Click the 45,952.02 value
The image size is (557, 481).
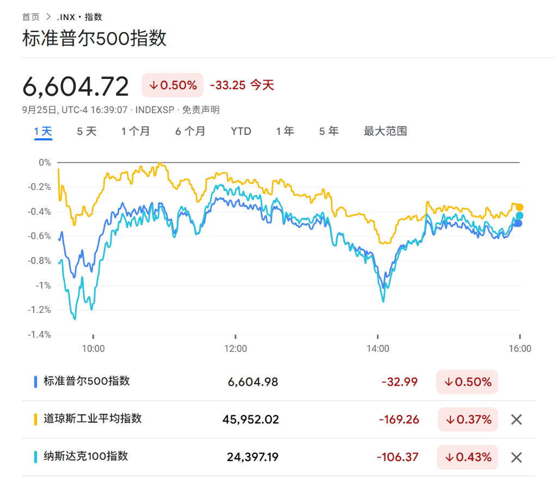pyautogui.click(x=251, y=420)
